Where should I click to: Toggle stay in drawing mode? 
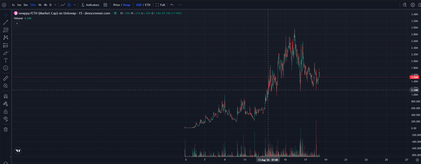point(6,104)
